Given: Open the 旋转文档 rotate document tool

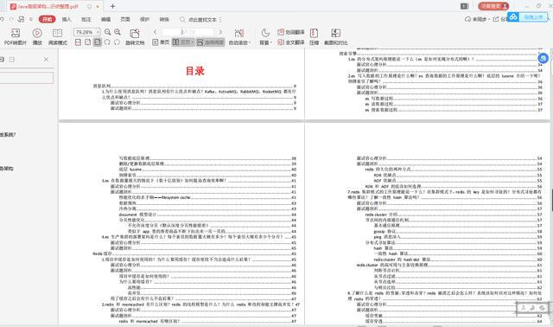Looking at the screenshot, I should tap(135, 36).
